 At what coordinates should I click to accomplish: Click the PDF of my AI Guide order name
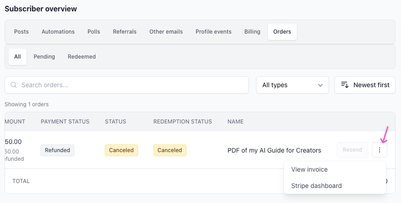click(274, 150)
